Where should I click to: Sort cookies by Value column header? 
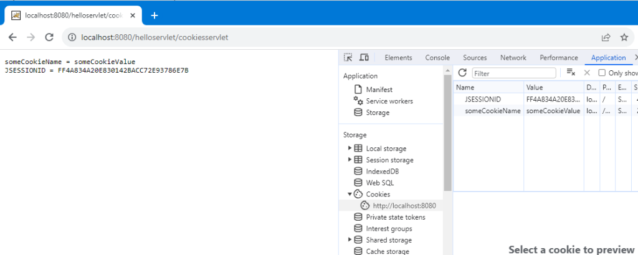point(554,87)
